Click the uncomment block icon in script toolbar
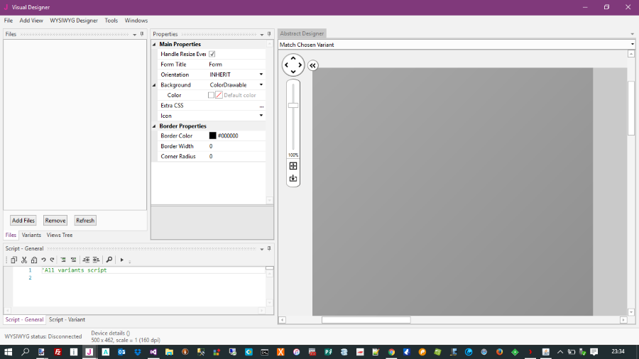The height and width of the screenshot is (359, 639). click(x=73, y=260)
